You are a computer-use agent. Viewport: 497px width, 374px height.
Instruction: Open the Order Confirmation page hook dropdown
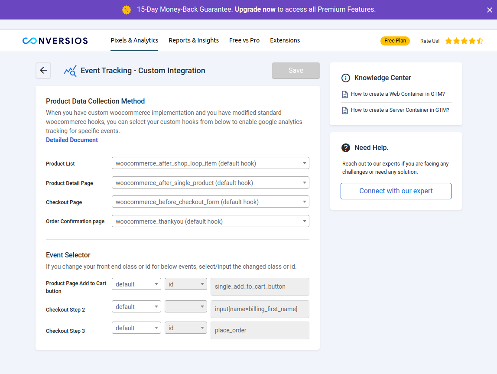click(x=211, y=221)
